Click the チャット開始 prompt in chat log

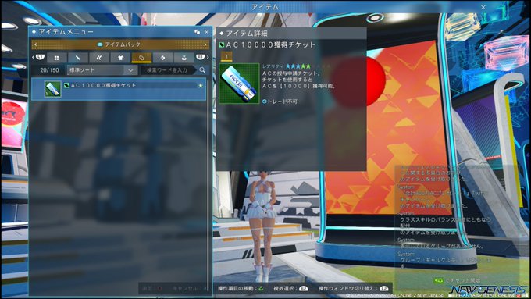pyautogui.click(x=457, y=280)
